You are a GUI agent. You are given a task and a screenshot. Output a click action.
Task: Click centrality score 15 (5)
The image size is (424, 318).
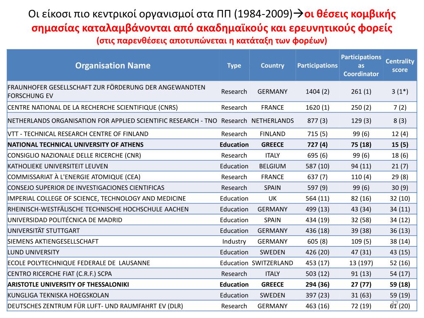[x=400, y=145]
